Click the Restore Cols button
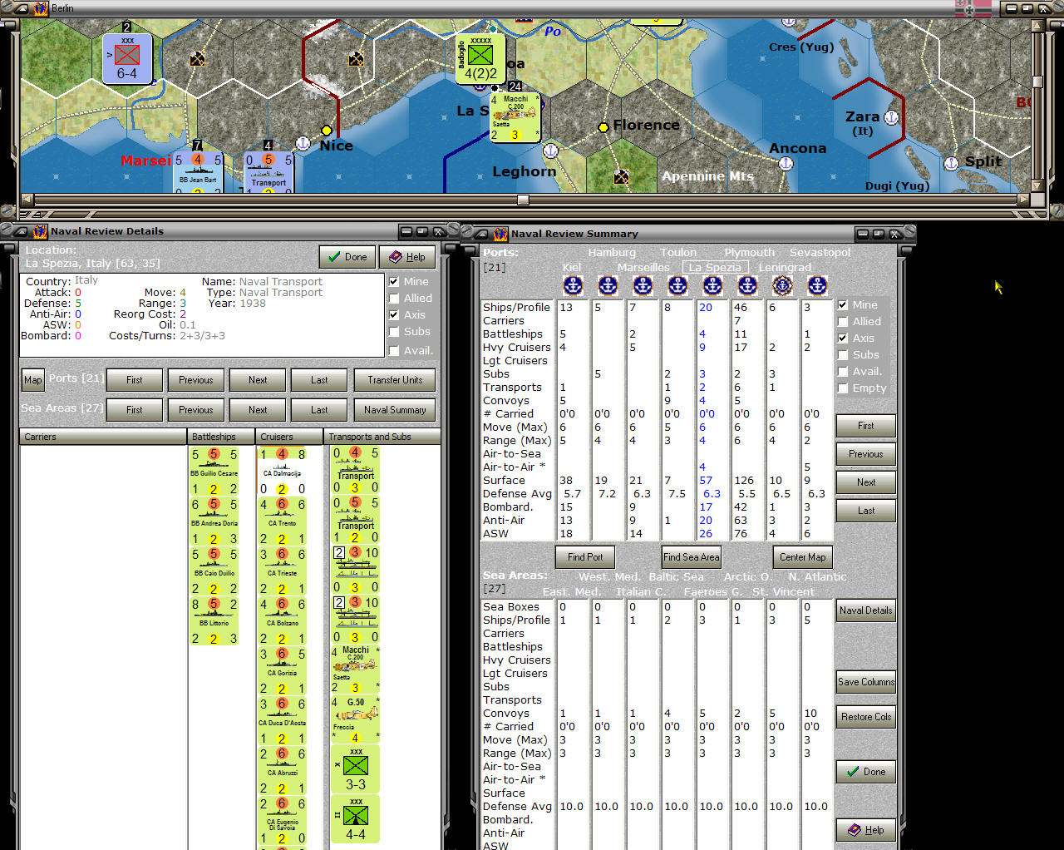Image resolution: width=1064 pixels, height=850 pixels. (866, 717)
